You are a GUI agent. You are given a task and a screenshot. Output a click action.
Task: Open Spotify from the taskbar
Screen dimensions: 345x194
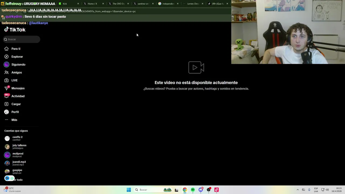tap(193, 190)
